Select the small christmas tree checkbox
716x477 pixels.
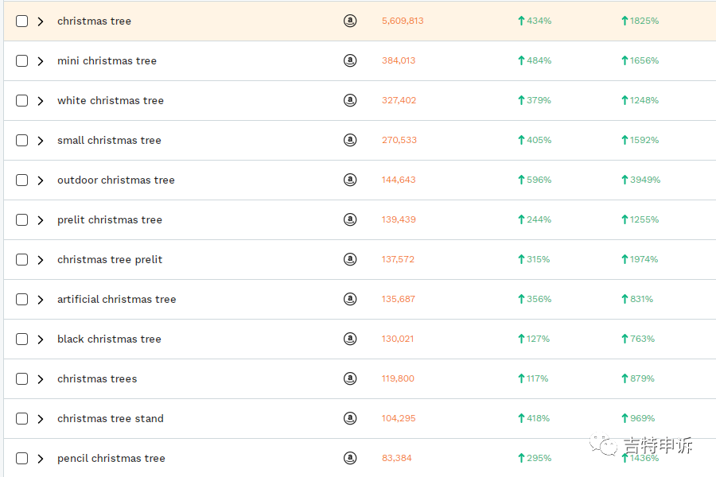(22, 141)
